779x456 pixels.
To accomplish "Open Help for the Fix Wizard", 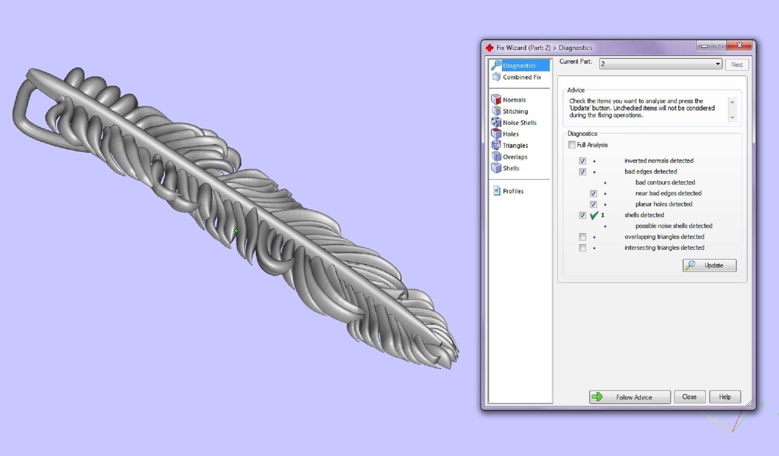I will tap(725, 397).
